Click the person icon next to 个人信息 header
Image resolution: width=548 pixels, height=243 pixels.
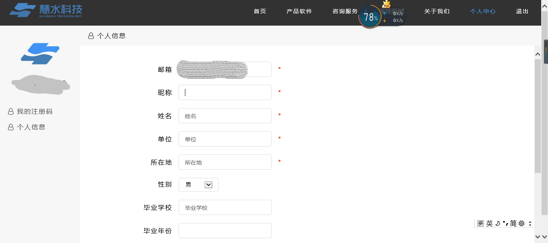[x=91, y=36]
